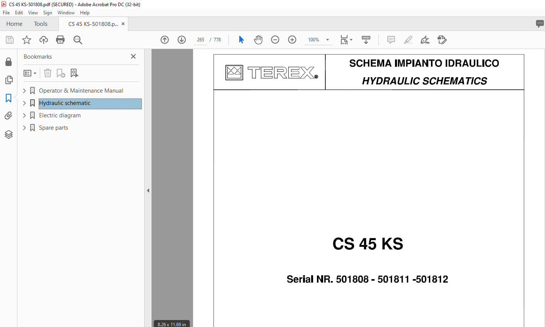Activate the Hand pan tool

coord(258,40)
